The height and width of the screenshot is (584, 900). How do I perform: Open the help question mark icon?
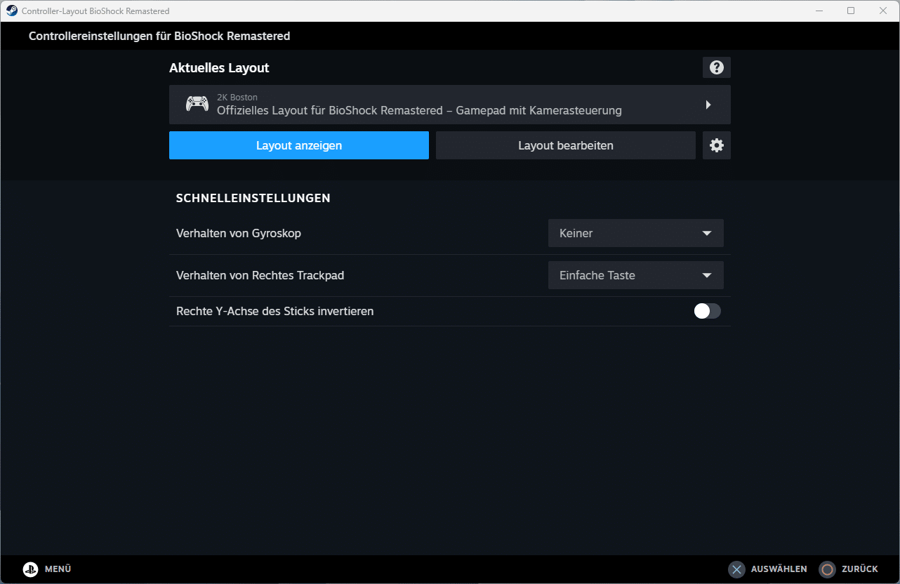(716, 67)
